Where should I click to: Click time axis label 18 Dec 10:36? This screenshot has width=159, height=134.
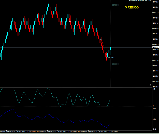pos(103,132)
